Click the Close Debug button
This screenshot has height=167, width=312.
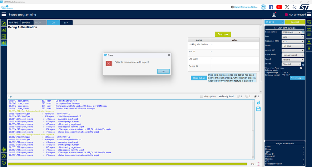199,78
